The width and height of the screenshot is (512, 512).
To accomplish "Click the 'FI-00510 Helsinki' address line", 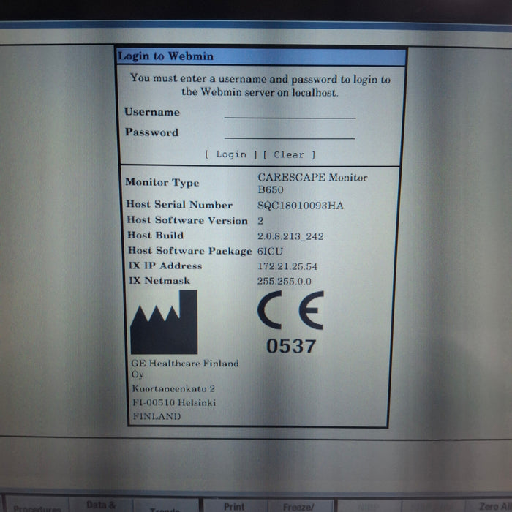I will (174, 402).
